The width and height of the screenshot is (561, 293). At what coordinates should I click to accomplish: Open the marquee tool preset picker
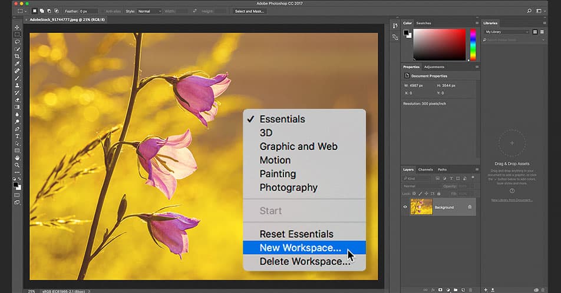pos(21,11)
